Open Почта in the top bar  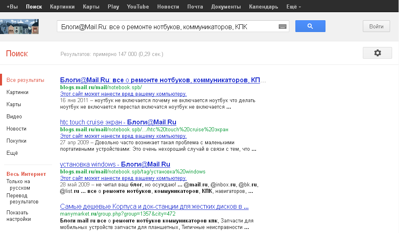pos(195,7)
